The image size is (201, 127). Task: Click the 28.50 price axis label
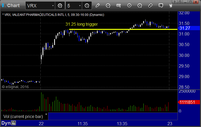[x=184, y=87]
